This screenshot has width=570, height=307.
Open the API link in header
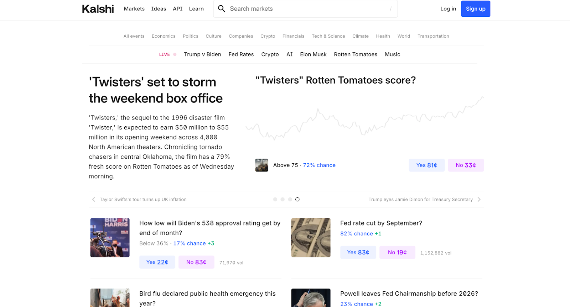(x=178, y=9)
